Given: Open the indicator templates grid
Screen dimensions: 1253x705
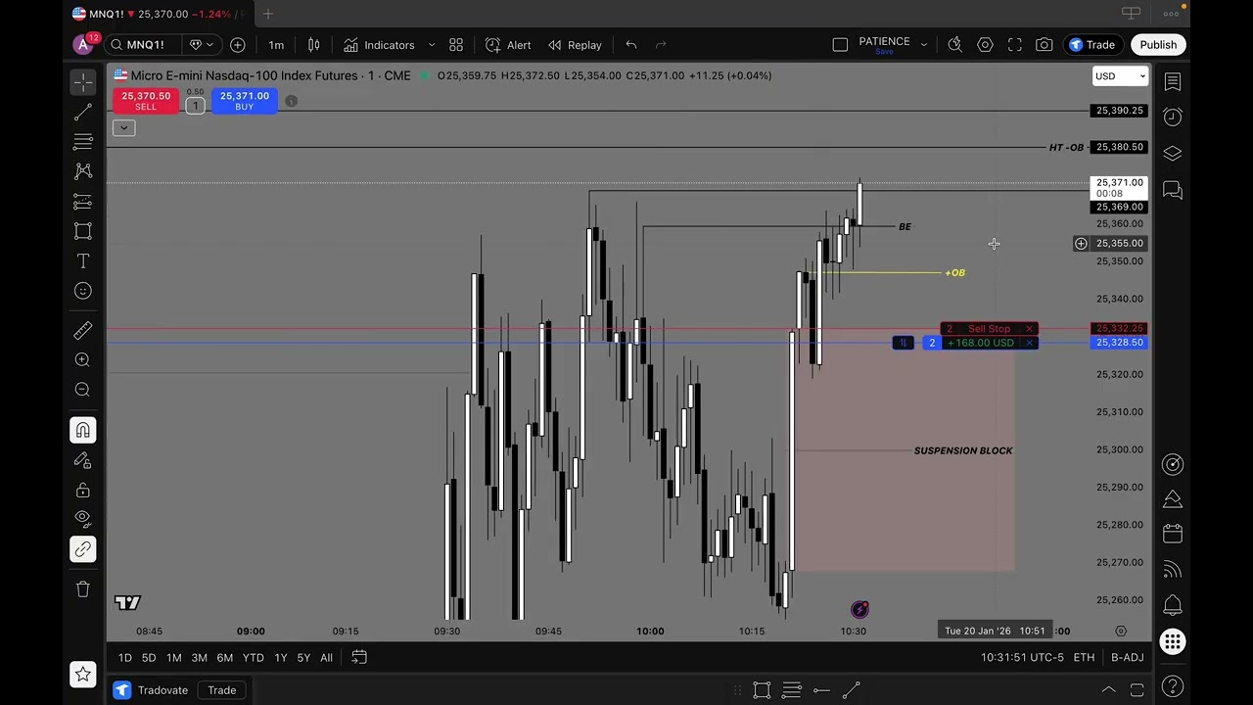Looking at the screenshot, I should [456, 45].
